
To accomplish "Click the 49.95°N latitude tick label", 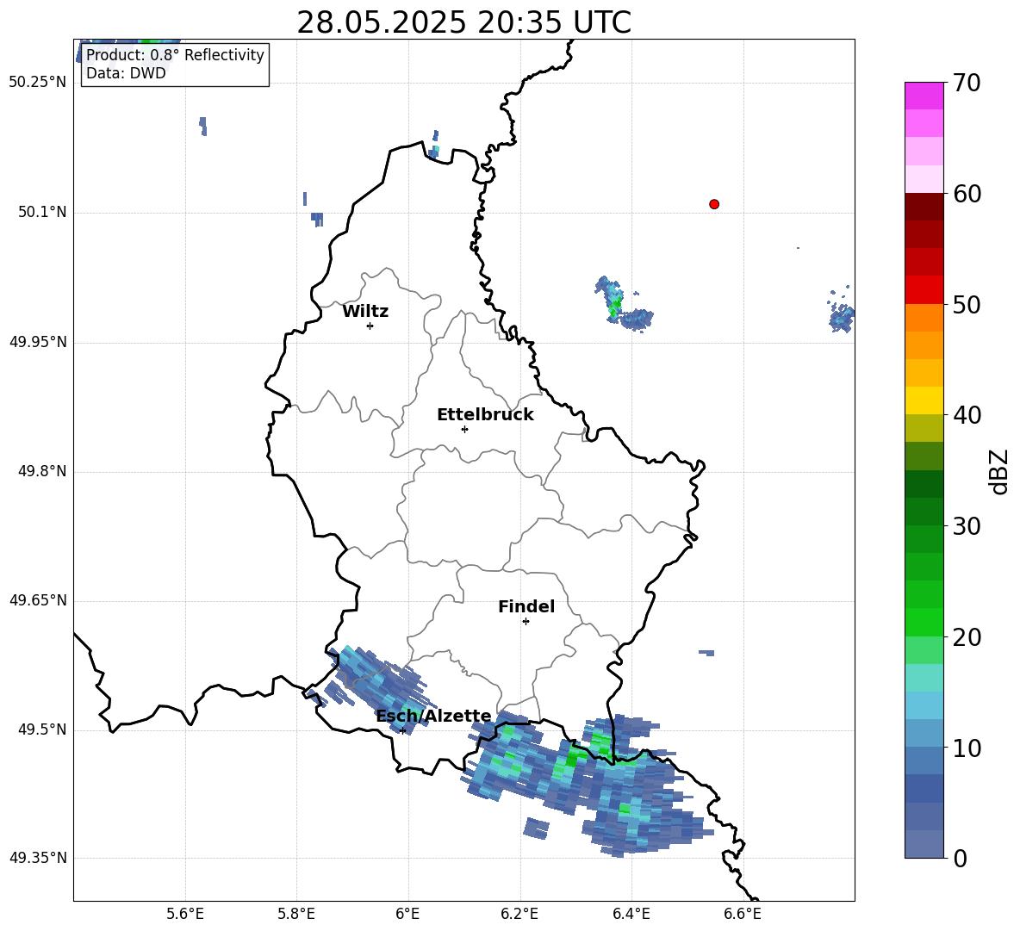I will [38, 342].
